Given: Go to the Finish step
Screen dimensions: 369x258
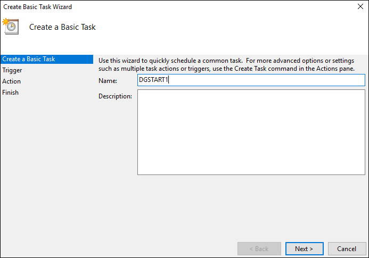Looking at the screenshot, I should (10, 93).
